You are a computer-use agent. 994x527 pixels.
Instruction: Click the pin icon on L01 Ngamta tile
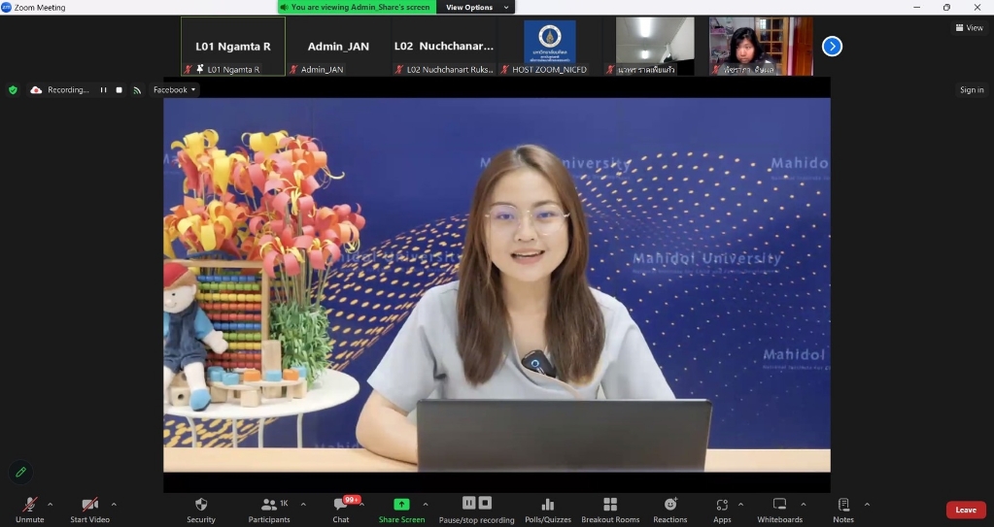click(x=200, y=69)
